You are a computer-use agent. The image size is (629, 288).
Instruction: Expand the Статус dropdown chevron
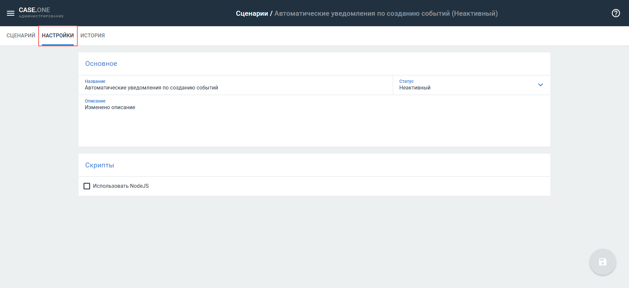point(540,85)
